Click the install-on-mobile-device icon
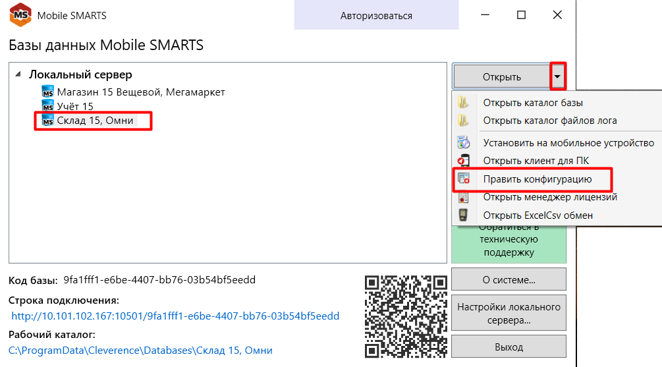Screen dimensions: 662x367 [x=463, y=143]
